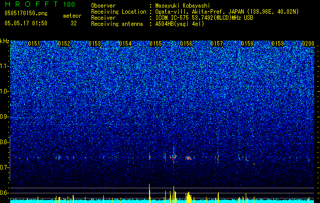The height and width of the screenshot is (203, 320).
Task: Click the Observer label
Action: click(103, 6)
